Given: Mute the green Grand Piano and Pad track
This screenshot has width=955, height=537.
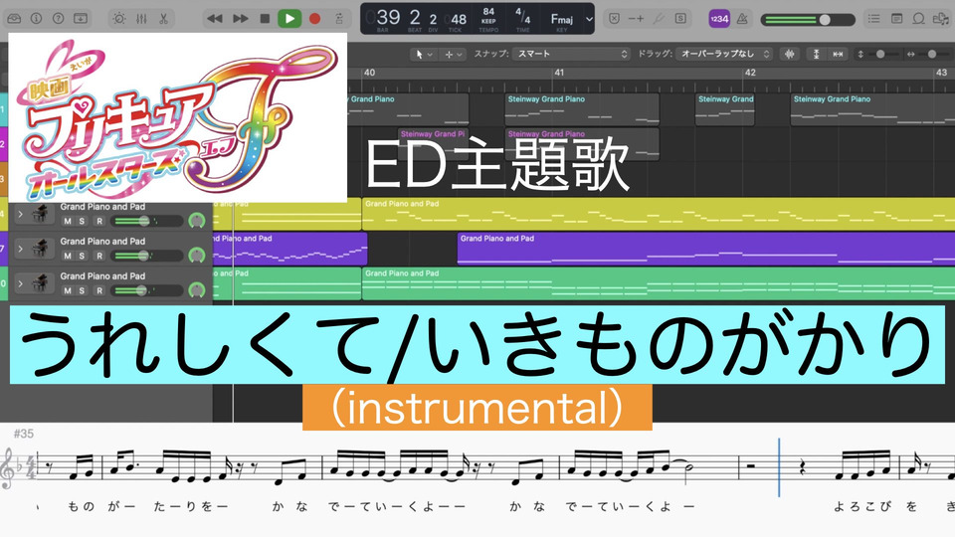Looking at the screenshot, I should [x=68, y=290].
